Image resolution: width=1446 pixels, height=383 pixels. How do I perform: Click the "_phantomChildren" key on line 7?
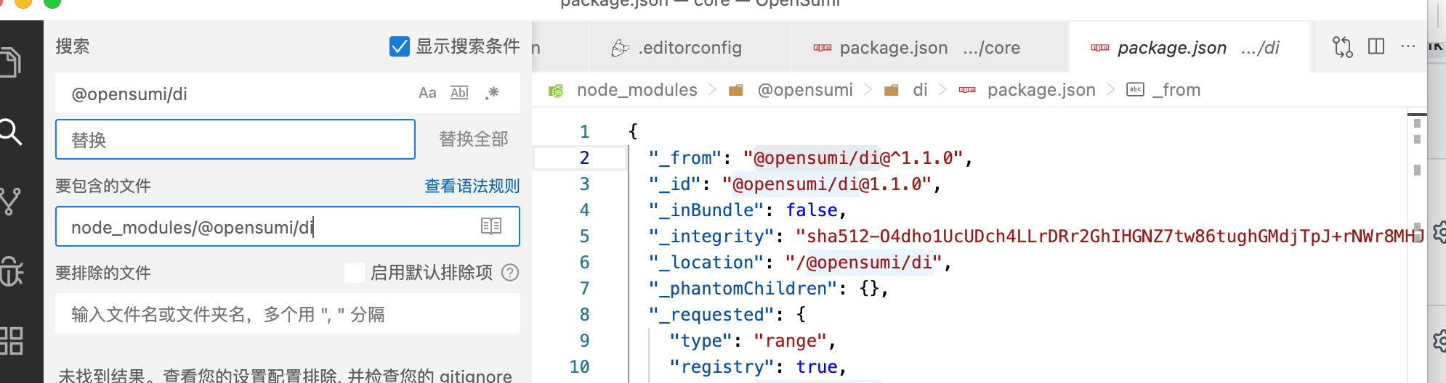(743, 288)
